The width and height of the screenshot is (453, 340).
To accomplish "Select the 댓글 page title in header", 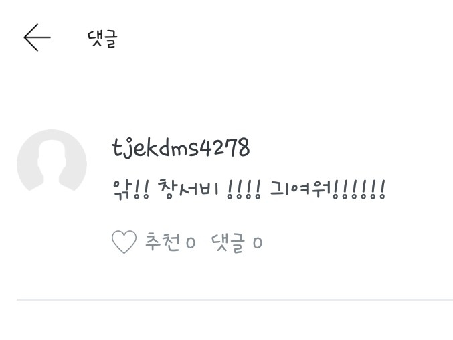I will pyautogui.click(x=102, y=39).
